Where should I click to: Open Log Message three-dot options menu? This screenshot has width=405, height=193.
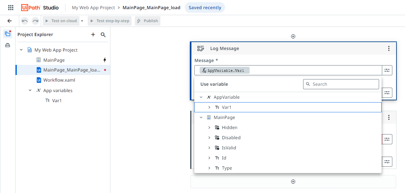[389, 48]
